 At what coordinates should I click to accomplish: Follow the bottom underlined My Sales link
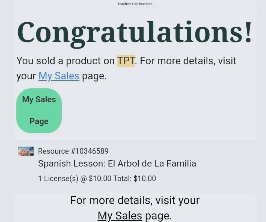click(120, 216)
